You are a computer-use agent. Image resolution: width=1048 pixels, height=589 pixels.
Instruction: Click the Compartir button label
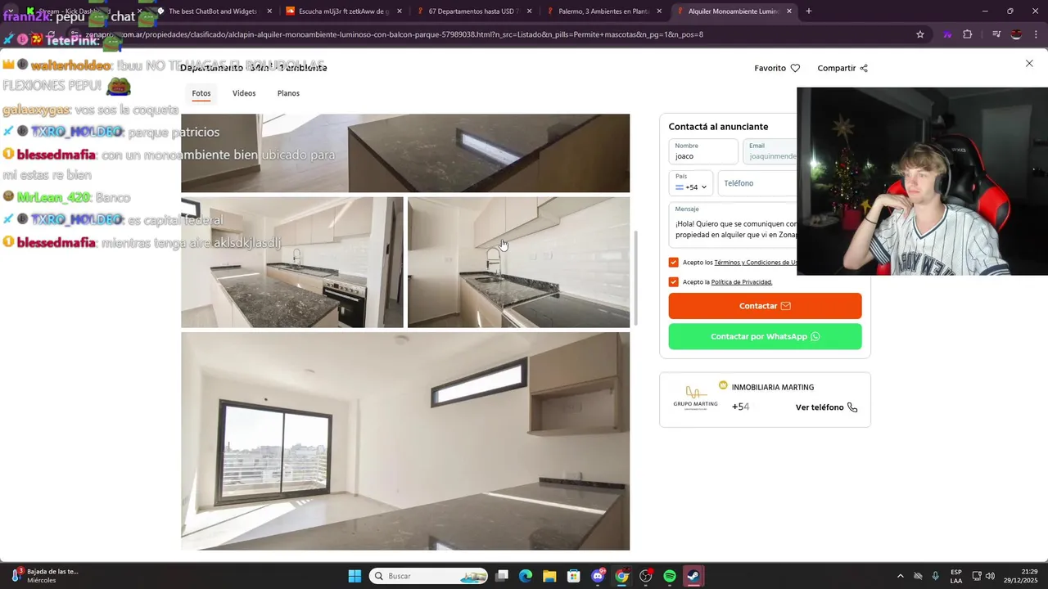click(836, 68)
